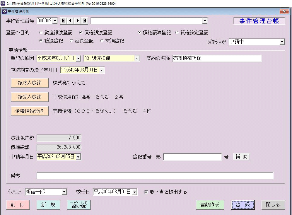
Task: Select the 動産譲渡登記 radio button
Action: 41,33
